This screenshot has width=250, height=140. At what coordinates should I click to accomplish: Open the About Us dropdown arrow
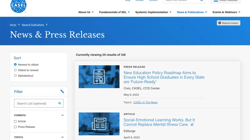point(92,12)
